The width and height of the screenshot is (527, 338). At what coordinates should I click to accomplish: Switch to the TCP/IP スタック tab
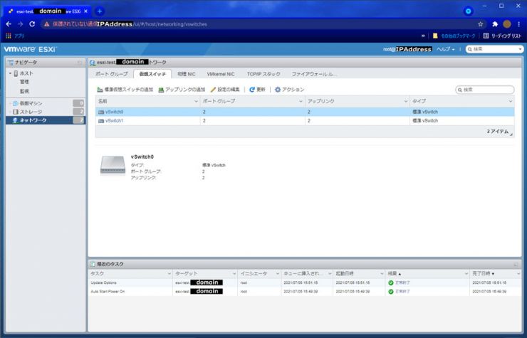[x=263, y=74]
